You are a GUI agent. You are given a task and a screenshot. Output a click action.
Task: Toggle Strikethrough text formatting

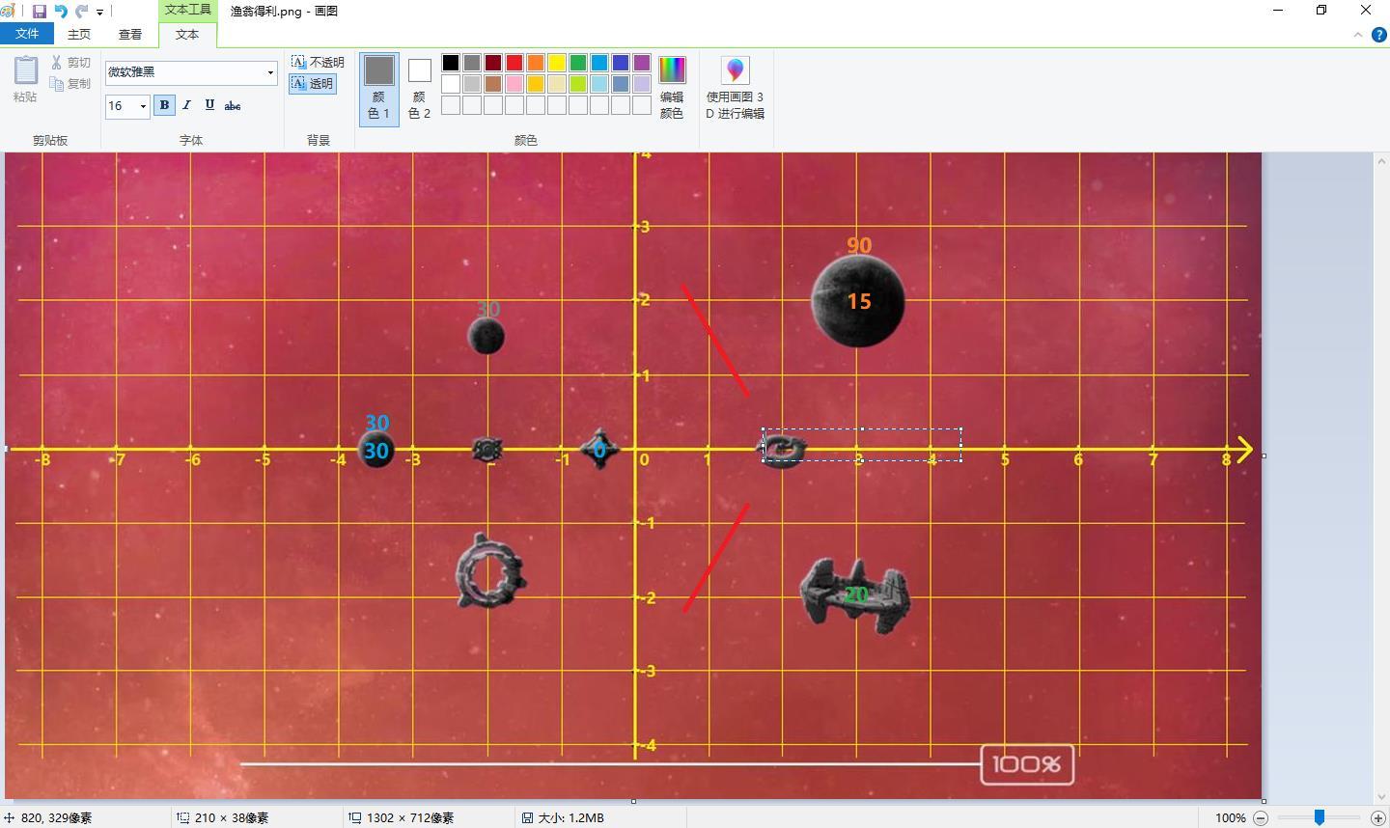click(233, 105)
